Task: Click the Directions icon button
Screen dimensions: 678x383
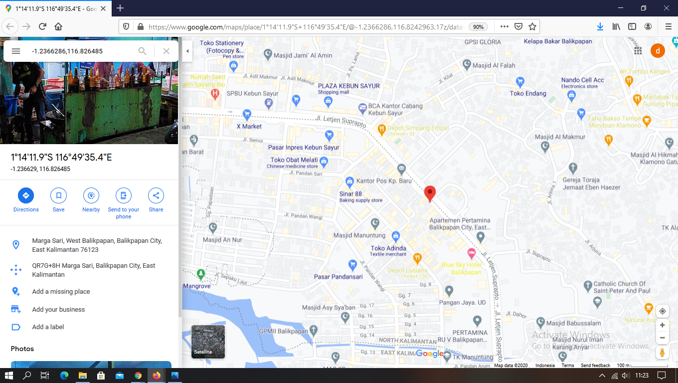Action: tap(26, 195)
